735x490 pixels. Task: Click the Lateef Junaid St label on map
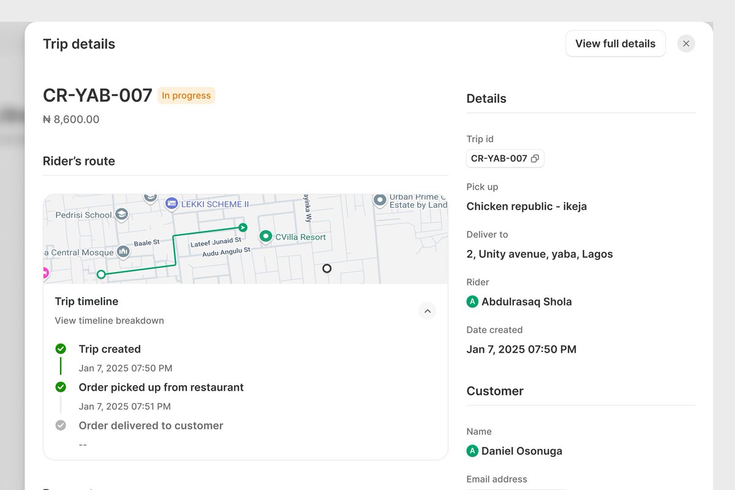pyautogui.click(x=216, y=243)
